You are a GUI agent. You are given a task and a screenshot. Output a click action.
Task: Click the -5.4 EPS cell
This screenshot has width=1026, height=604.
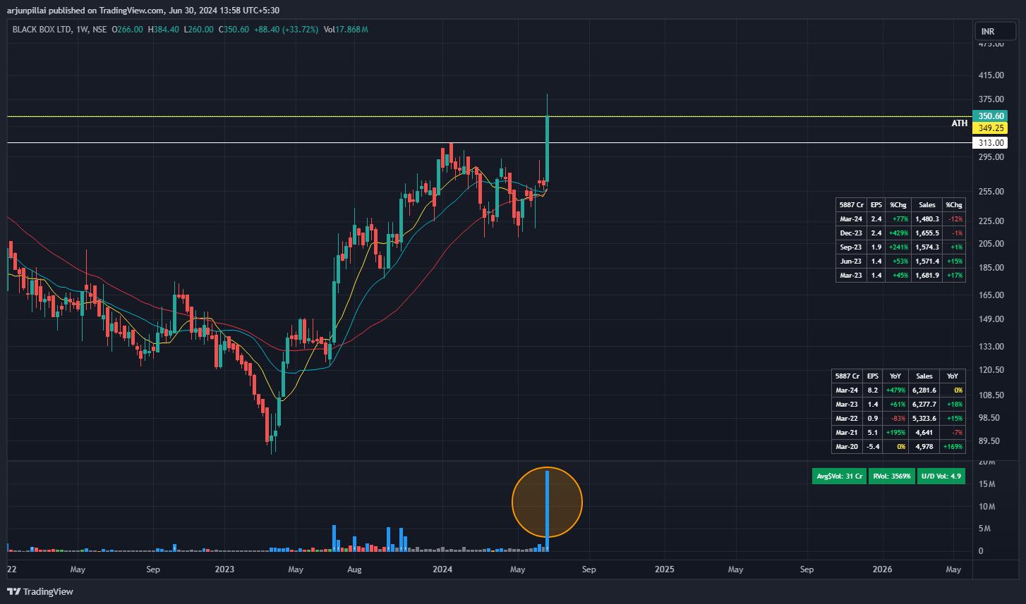pyautogui.click(x=873, y=447)
